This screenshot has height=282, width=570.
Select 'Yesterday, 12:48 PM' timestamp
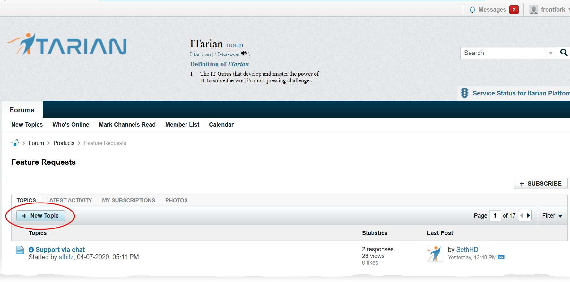[x=472, y=257]
